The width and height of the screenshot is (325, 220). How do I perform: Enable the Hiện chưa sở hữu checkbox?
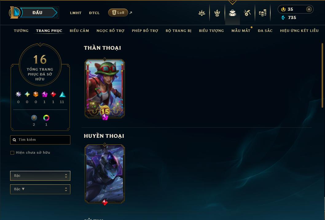[12, 153]
